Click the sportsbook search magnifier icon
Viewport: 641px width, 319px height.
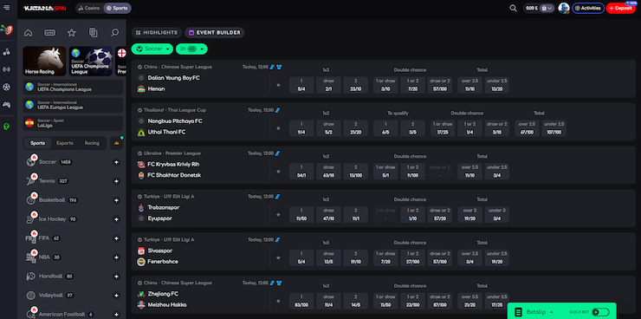(115, 33)
